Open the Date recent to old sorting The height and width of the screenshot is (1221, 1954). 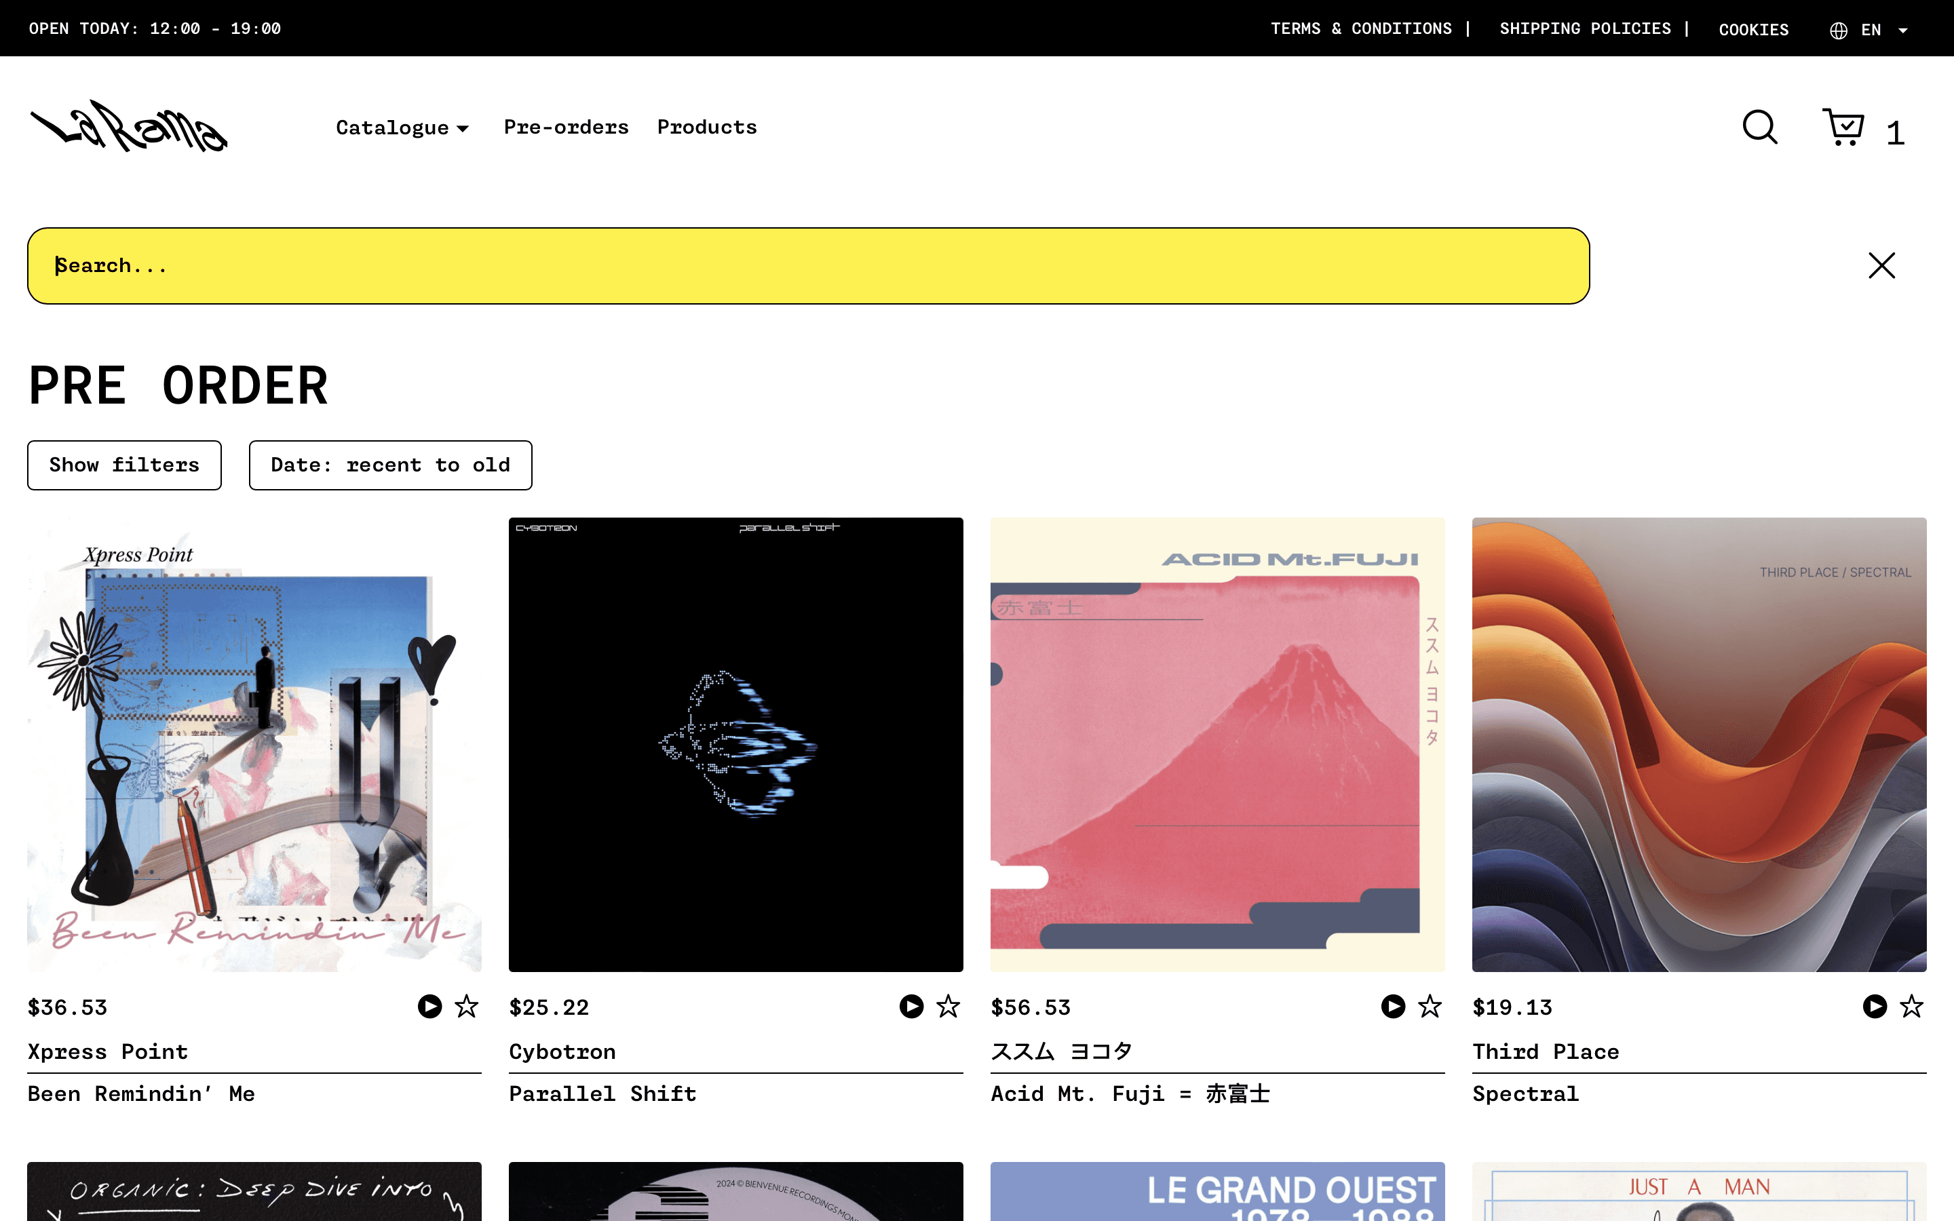tap(390, 465)
